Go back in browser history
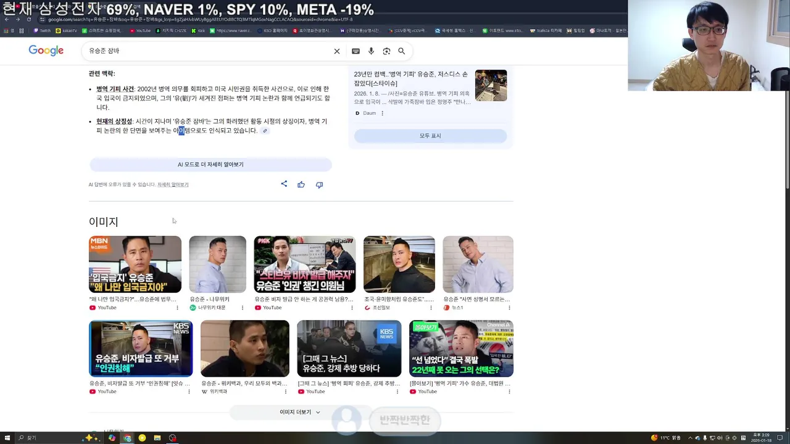Screen dimensions: 790x444 [6, 19]
